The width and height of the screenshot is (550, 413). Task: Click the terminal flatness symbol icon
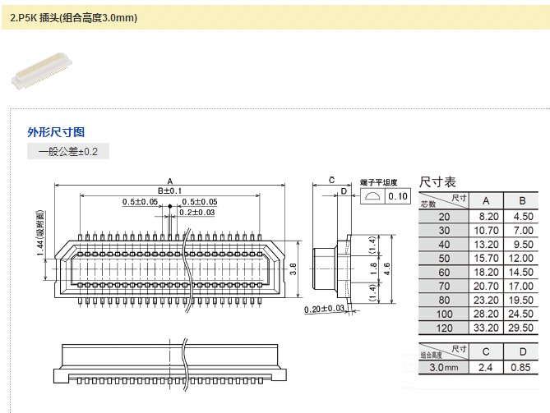tap(372, 196)
